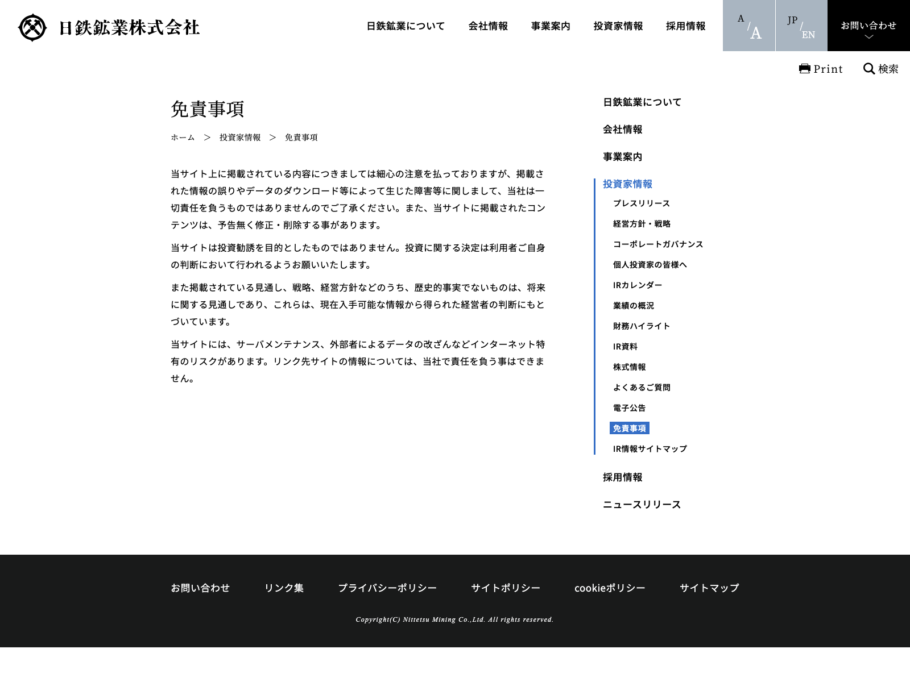Open search via the magnifying glass icon
Image resolution: width=910 pixels, height=682 pixels.
869,69
